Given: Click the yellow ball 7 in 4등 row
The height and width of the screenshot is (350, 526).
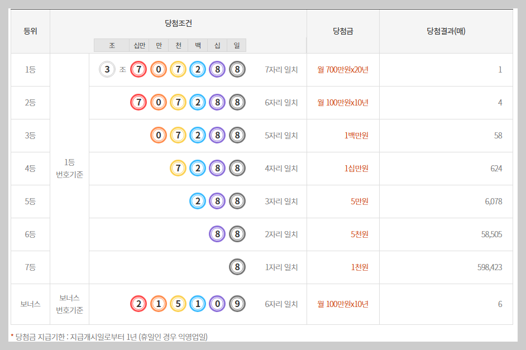Looking at the screenshot, I should point(178,168).
